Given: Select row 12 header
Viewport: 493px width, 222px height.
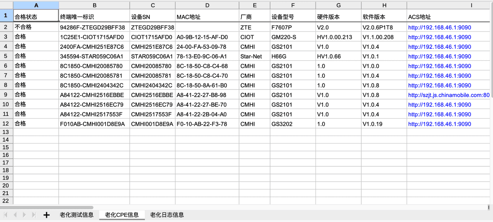Looking at the screenshot, I should [x=6, y=124].
